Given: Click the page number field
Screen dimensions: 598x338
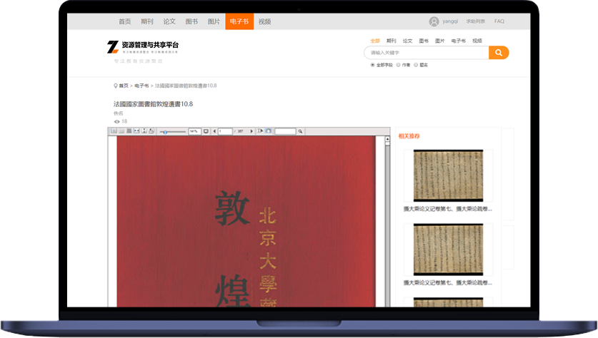Looking at the screenshot, I should tap(225, 131).
